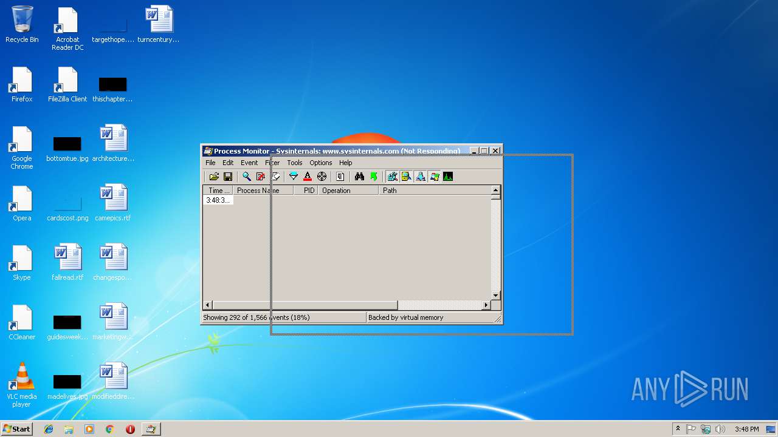Select the FileZilla Client shortcut

pyautogui.click(x=67, y=84)
